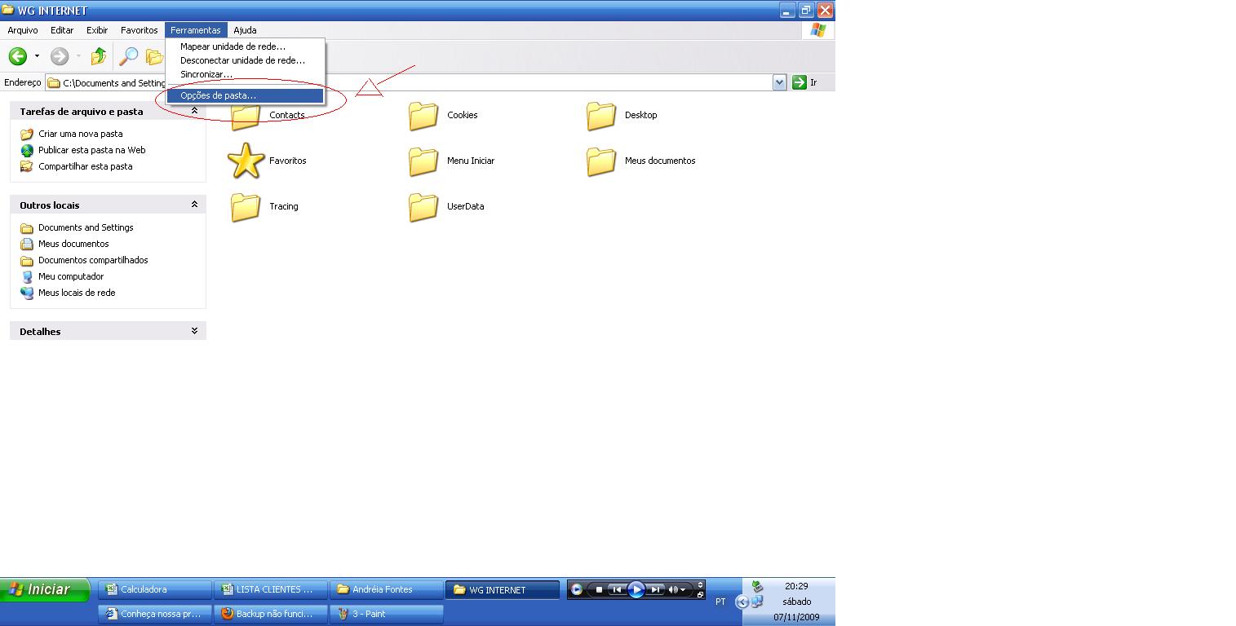
Task: Click the network connection tray icon
Action: 757,602
